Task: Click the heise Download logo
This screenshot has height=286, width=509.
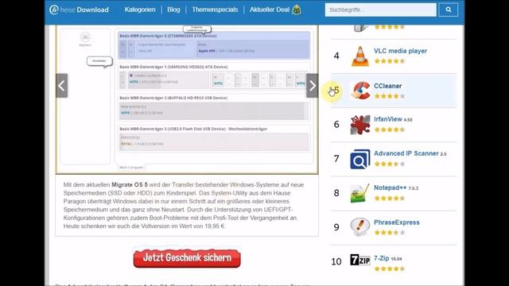Action: pyautogui.click(x=80, y=10)
